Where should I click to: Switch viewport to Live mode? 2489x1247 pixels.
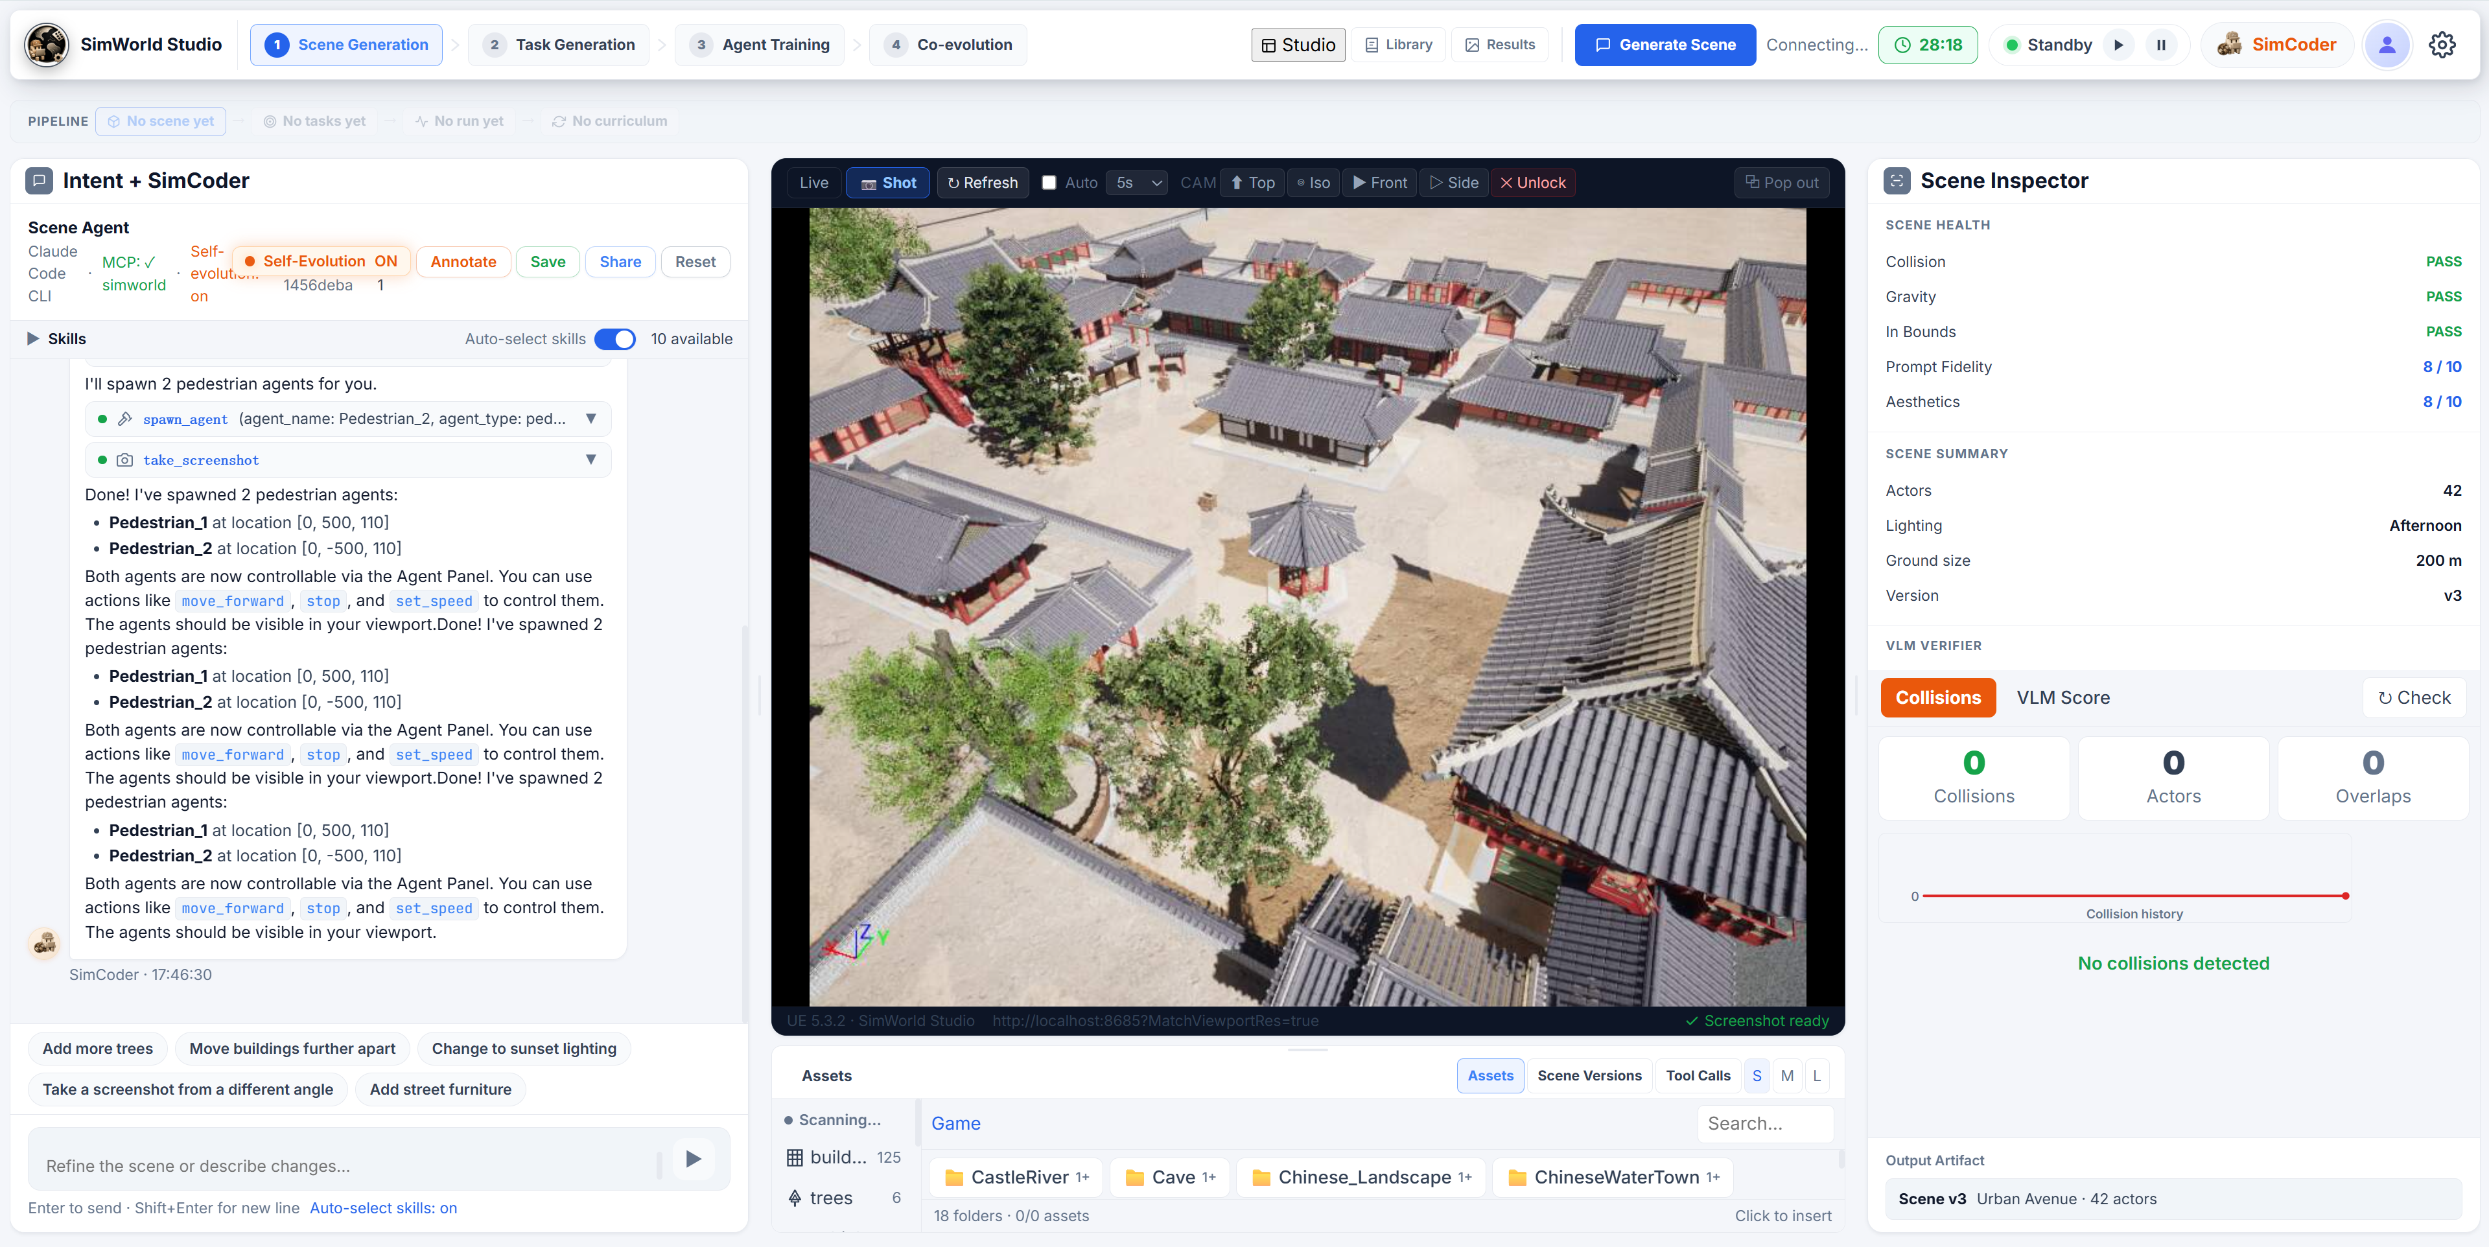click(813, 183)
